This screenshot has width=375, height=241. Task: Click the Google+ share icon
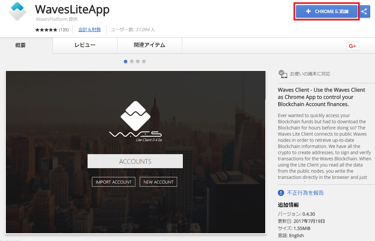(x=353, y=46)
